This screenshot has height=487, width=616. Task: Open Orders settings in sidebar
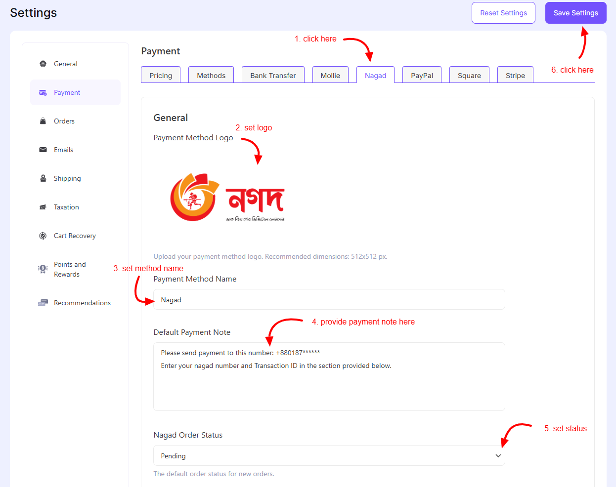tap(75, 121)
